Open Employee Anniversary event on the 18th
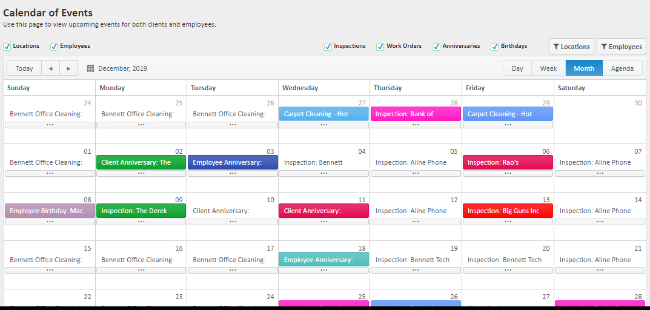This screenshot has width=650, height=310. pos(323,259)
